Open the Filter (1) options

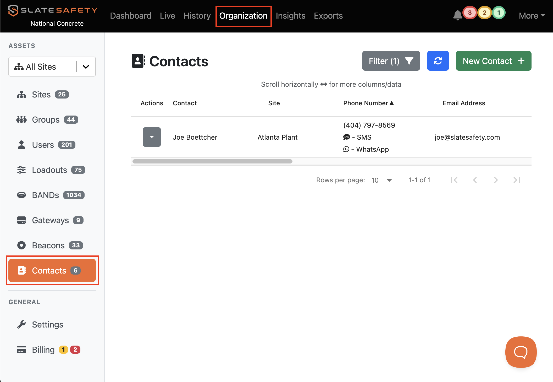pos(391,61)
